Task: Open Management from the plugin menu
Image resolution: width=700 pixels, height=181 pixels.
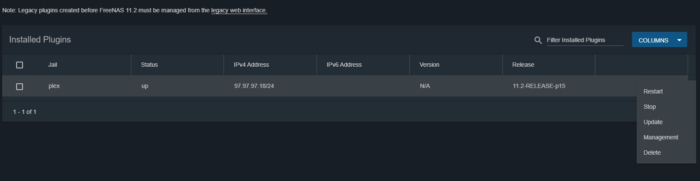Action: coord(660,137)
